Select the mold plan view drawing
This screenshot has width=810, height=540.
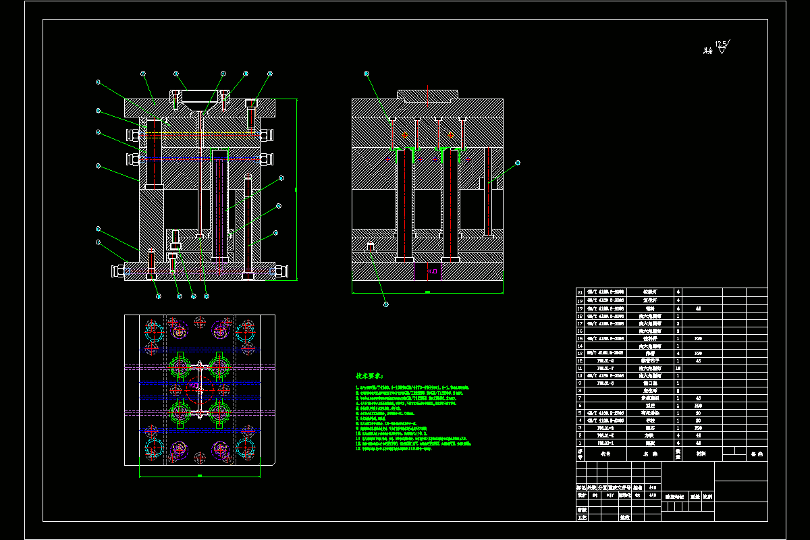point(200,390)
